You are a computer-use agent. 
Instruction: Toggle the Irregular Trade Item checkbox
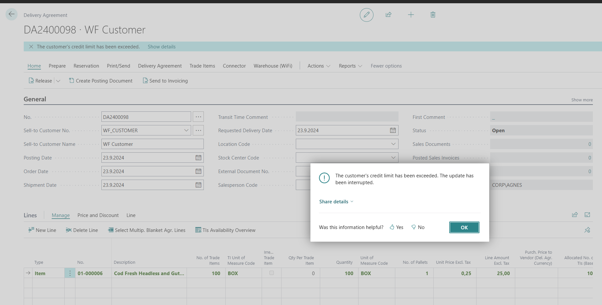pos(271,273)
